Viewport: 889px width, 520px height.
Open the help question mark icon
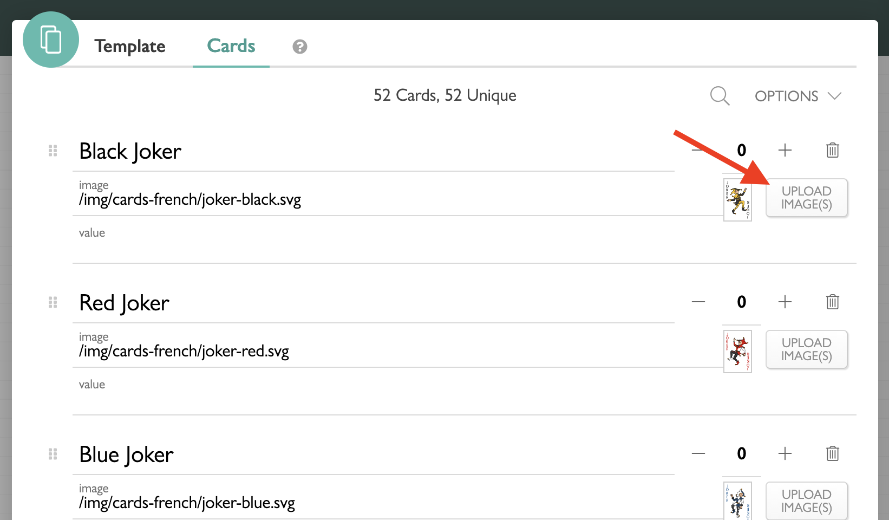point(300,47)
